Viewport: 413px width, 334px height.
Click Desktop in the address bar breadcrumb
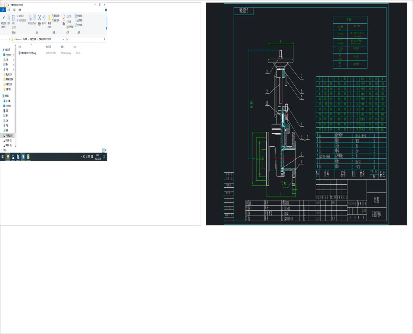point(18,39)
